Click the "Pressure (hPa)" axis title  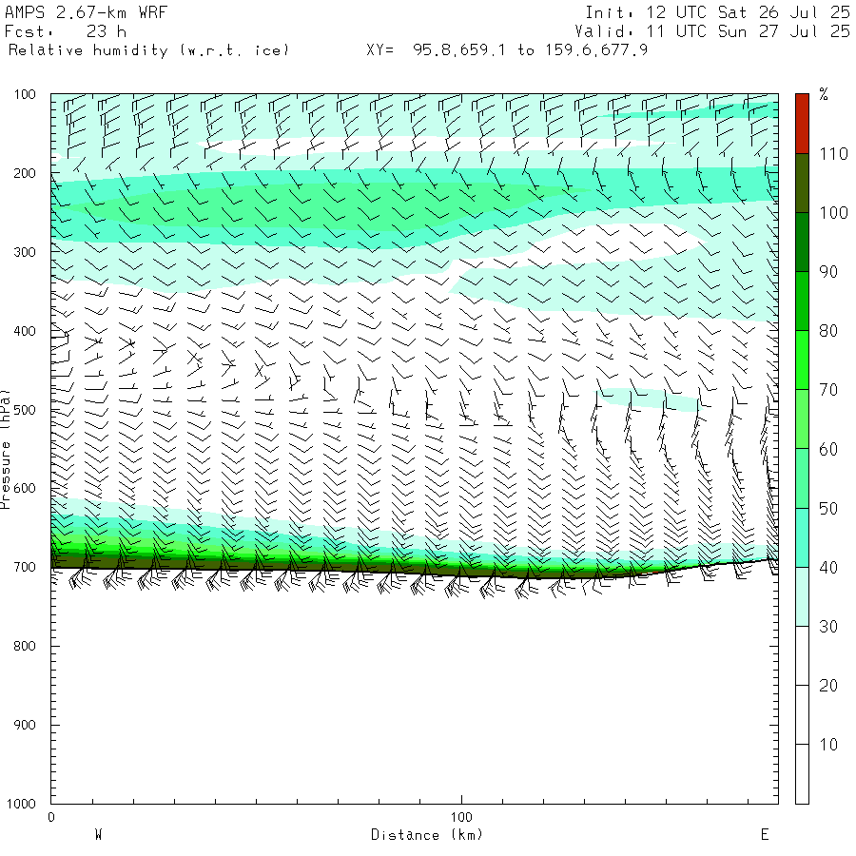pyautogui.click(x=6, y=449)
